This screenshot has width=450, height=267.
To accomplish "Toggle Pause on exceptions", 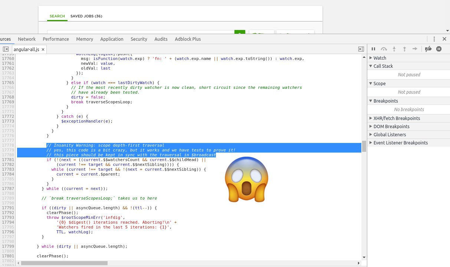I will point(439,49).
